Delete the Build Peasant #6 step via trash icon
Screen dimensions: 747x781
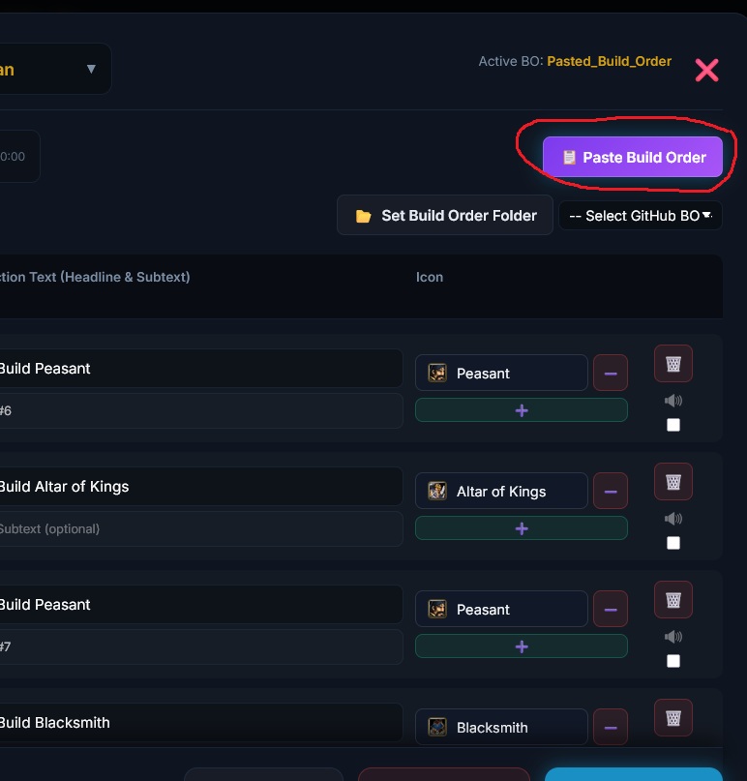672,364
